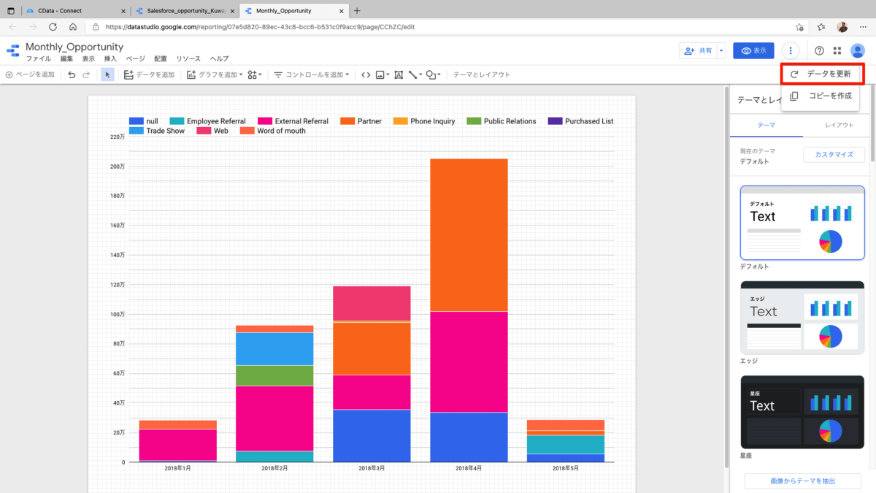Open community visualizations and components dropdown
The image size is (876, 493).
[x=255, y=74]
